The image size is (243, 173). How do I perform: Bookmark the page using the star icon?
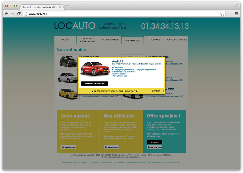tap(222, 14)
